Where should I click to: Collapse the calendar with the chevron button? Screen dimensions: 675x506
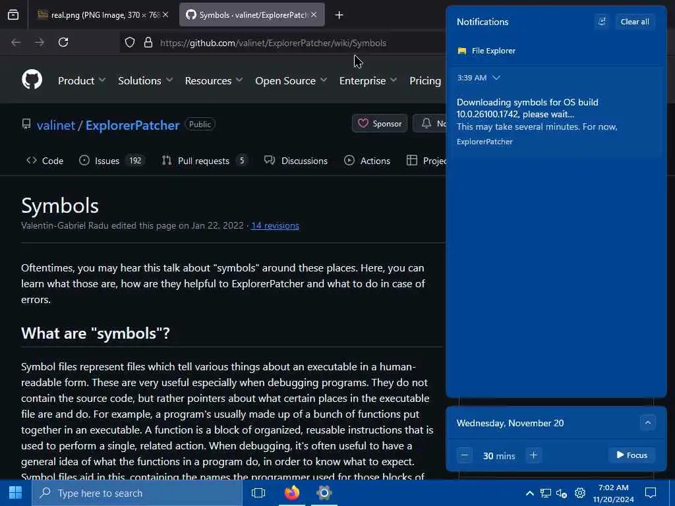pos(647,423)
